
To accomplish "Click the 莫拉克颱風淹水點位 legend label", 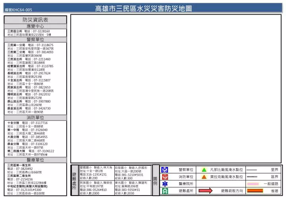I will [226, 177].
